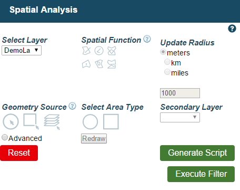Image resolution: width=240 pixels, height=190 pixels.
Task: Select the line-crossing-polygon spatial function icon
Action: pyautogui.click(x=86, y=51)
